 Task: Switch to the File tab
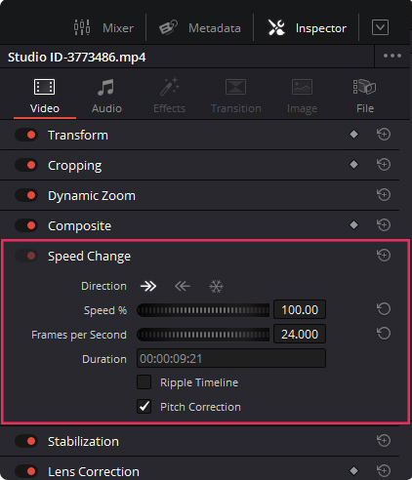(365, 96)
